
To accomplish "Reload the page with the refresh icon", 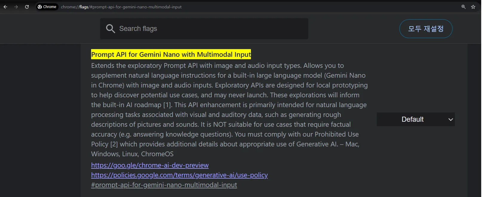I will click(x=27, y=7).
